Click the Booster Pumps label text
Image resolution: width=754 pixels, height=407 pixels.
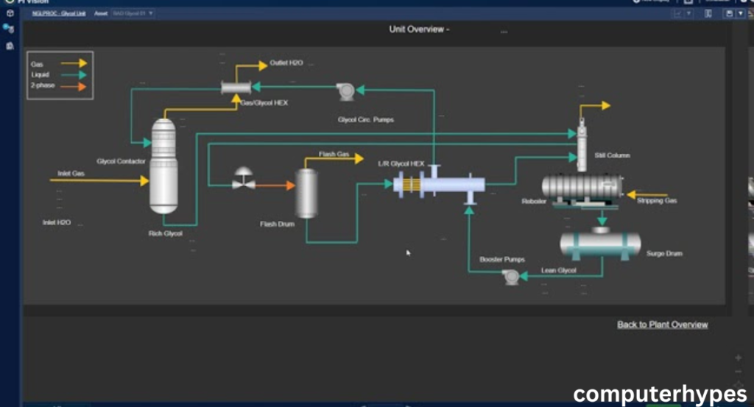click(x=502, y=260)
